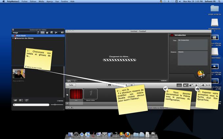Click the empty media drop slot number 1

(x=91, y=94)
